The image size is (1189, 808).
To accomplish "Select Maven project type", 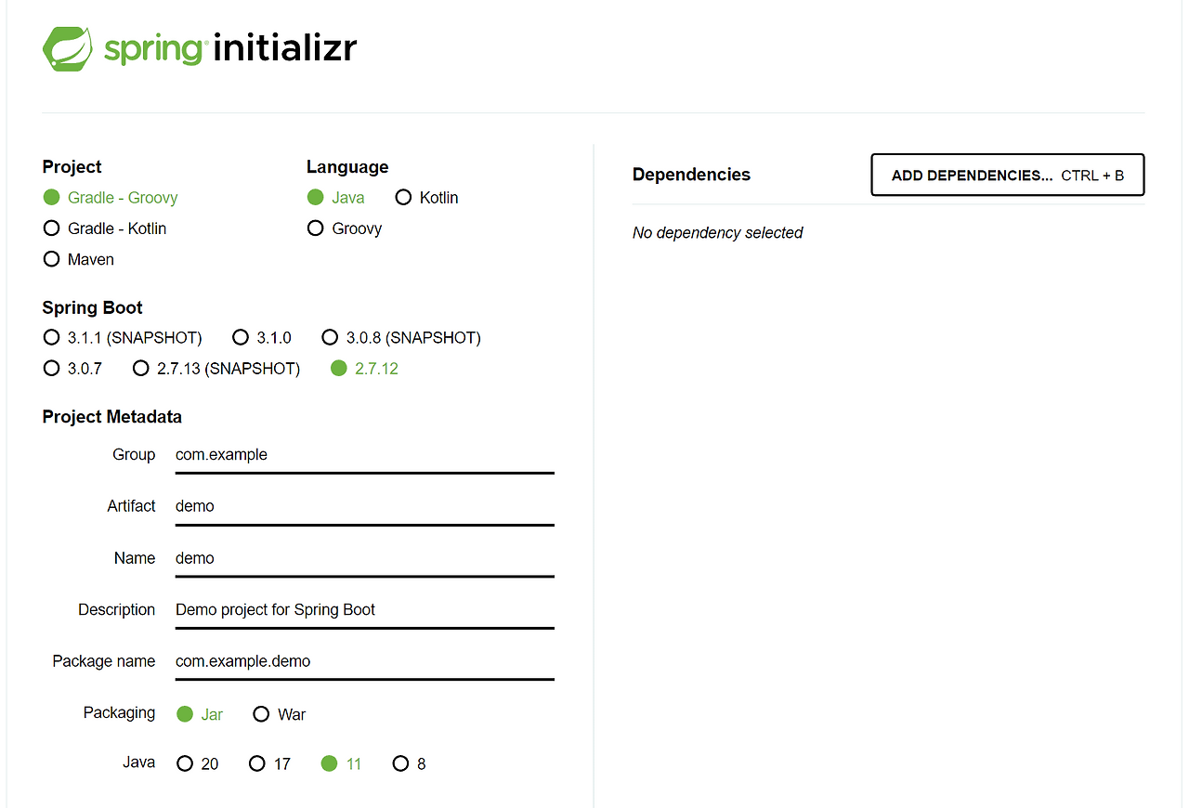I will 51,259.
